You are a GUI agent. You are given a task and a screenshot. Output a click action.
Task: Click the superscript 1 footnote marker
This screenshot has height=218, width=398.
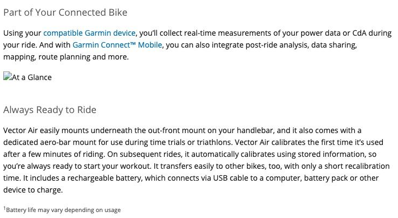[x=4, y=208]
